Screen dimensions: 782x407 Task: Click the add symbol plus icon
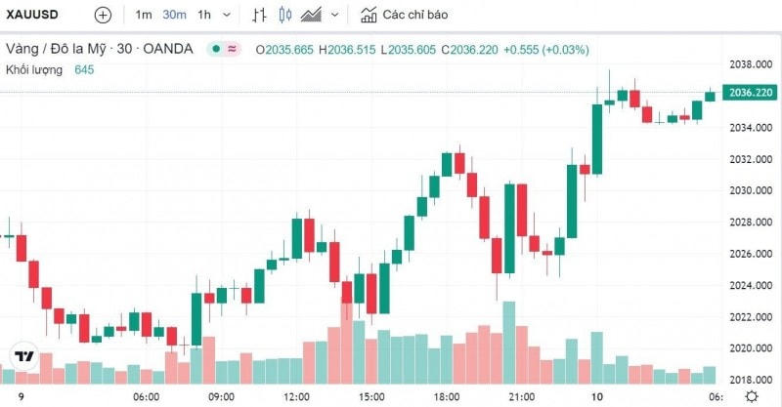[x=103, y=15]
